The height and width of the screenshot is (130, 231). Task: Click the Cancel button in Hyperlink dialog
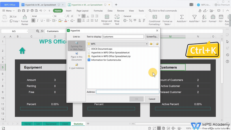pos(152,99)
